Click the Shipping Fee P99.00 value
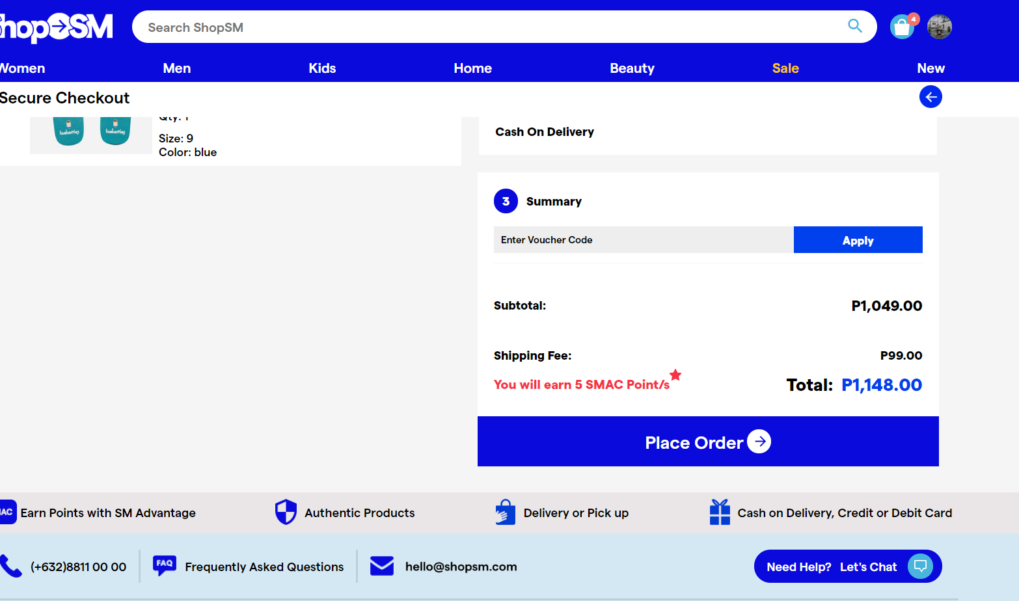1019x601 pixels. (x=901, y=355)
